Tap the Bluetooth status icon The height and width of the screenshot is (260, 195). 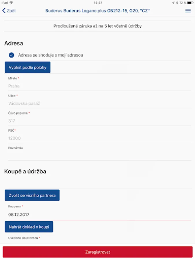tap(177, 3)
